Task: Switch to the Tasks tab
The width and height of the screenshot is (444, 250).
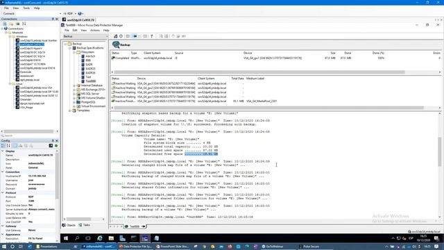Action: tap(85, 225)
